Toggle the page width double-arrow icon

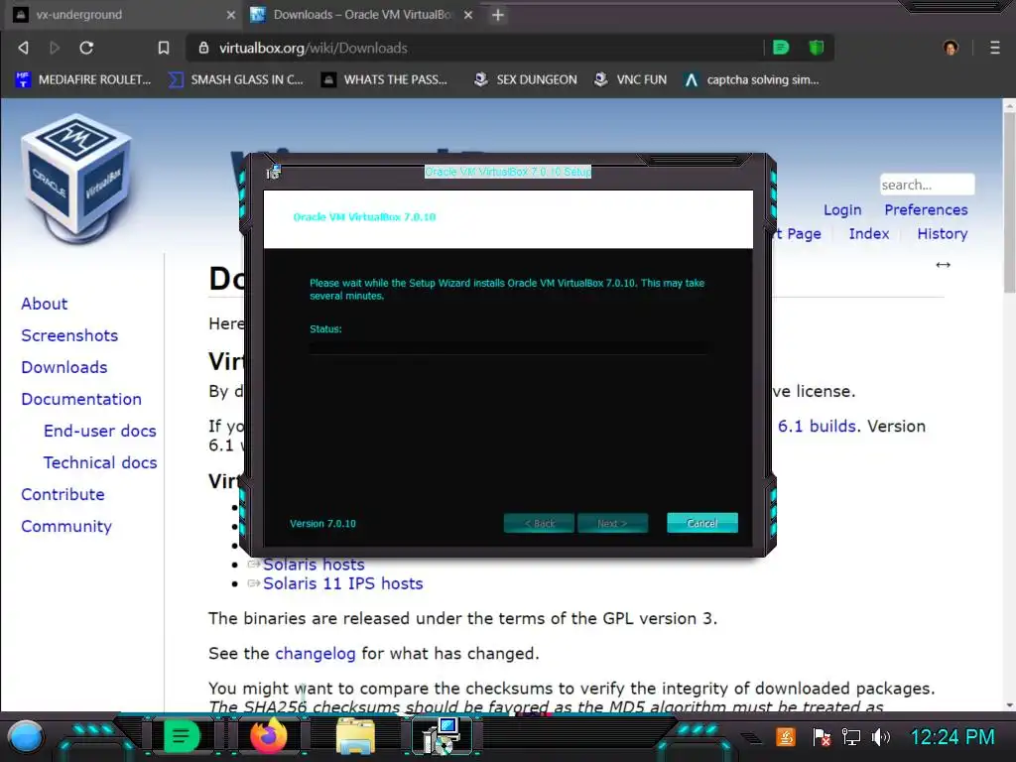pyautogui.click(x=943, y=264)
